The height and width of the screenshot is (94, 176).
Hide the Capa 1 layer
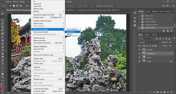[139, 57]
